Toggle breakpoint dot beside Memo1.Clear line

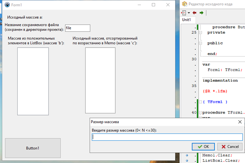(187, 155)
